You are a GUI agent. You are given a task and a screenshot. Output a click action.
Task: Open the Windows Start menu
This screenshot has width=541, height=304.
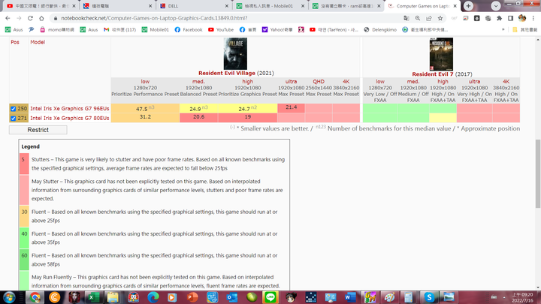pos(9,297)
